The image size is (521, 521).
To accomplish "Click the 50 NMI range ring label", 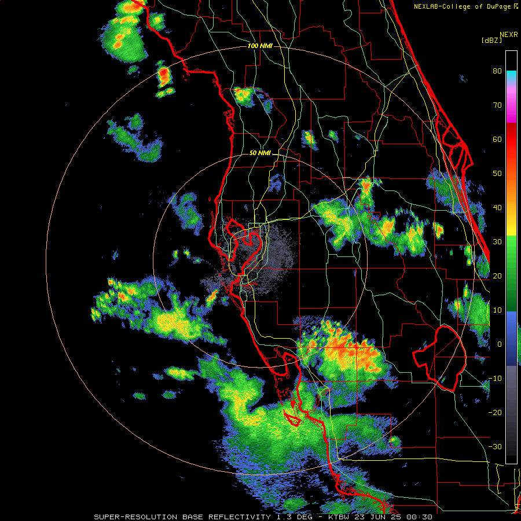I will [260, 153].
